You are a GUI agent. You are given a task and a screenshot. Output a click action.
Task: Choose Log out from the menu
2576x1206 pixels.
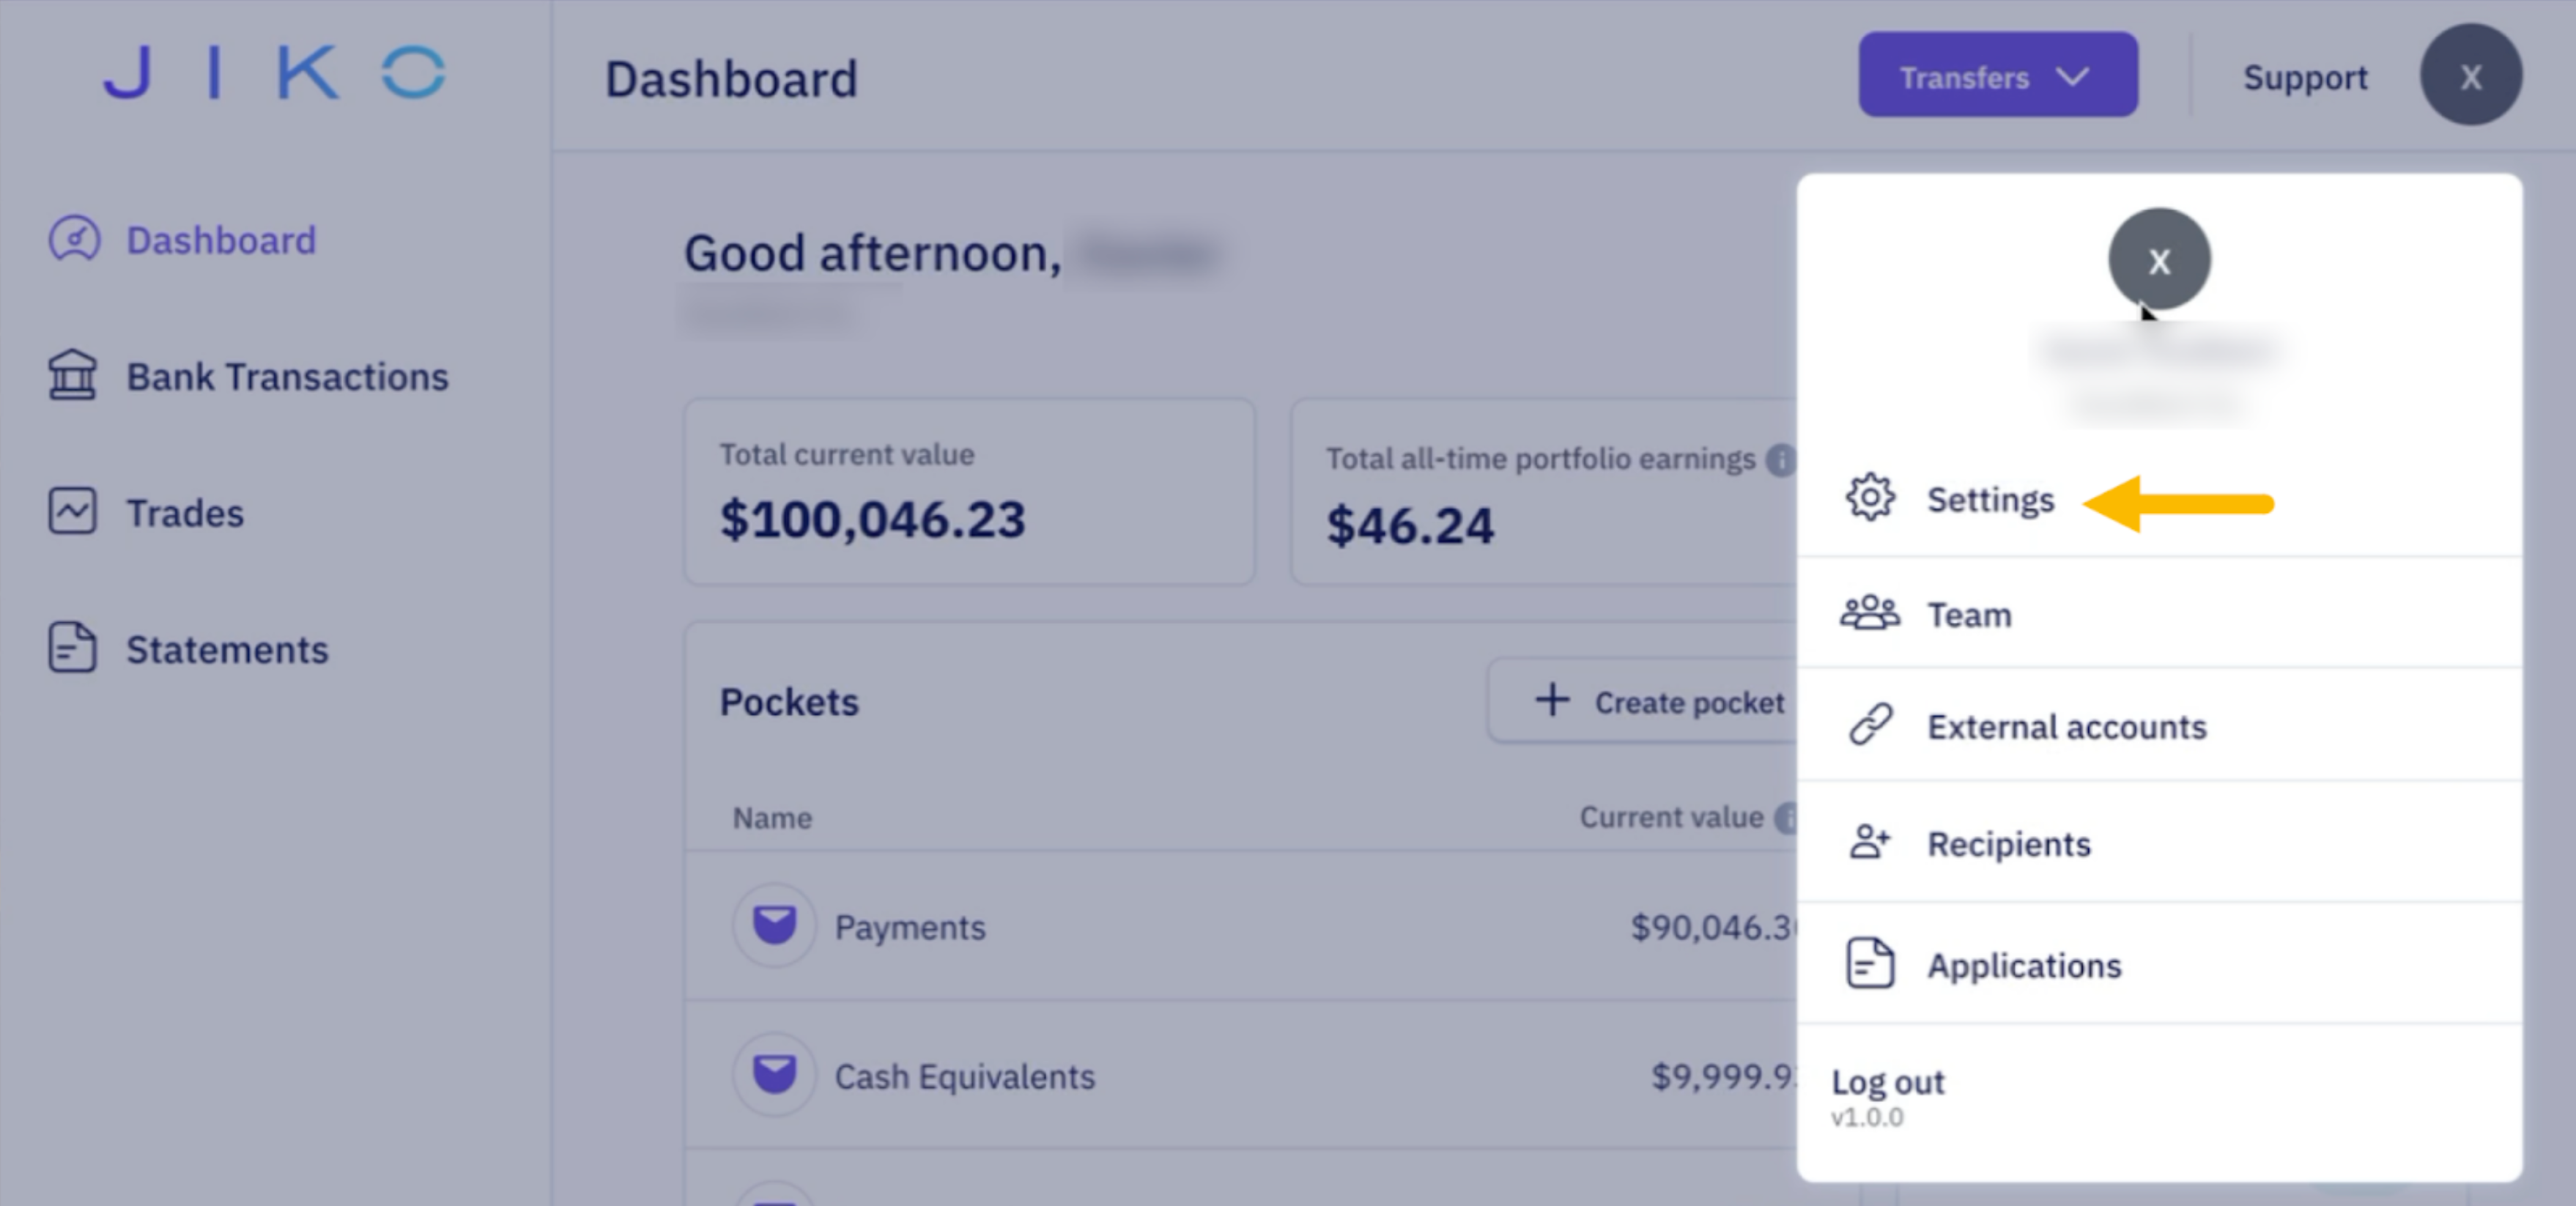click(1887, 1081)
